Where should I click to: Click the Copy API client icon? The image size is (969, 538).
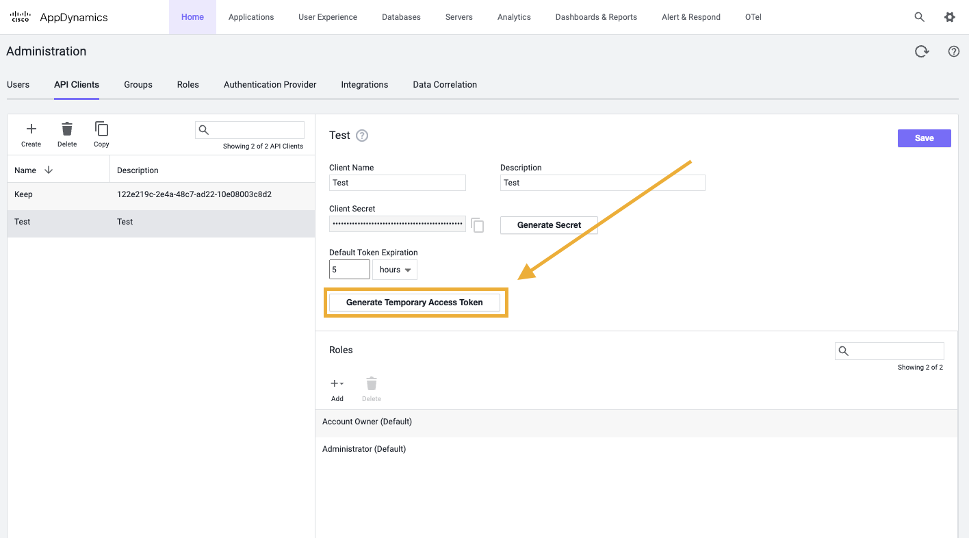coord(101,129)
